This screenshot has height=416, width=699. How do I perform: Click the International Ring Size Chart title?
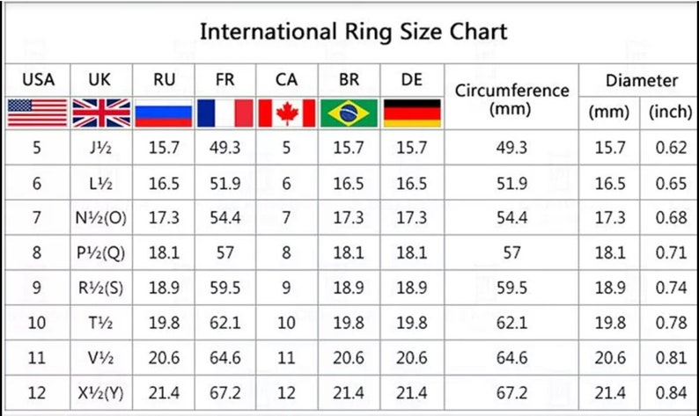tap(353, 32)
